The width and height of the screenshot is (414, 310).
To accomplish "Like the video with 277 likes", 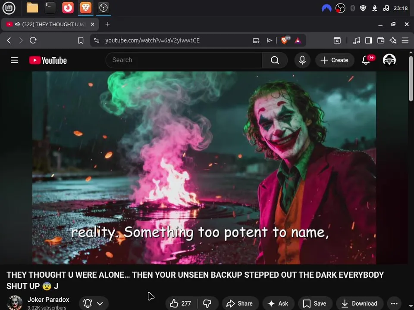I will click(181, 304).
